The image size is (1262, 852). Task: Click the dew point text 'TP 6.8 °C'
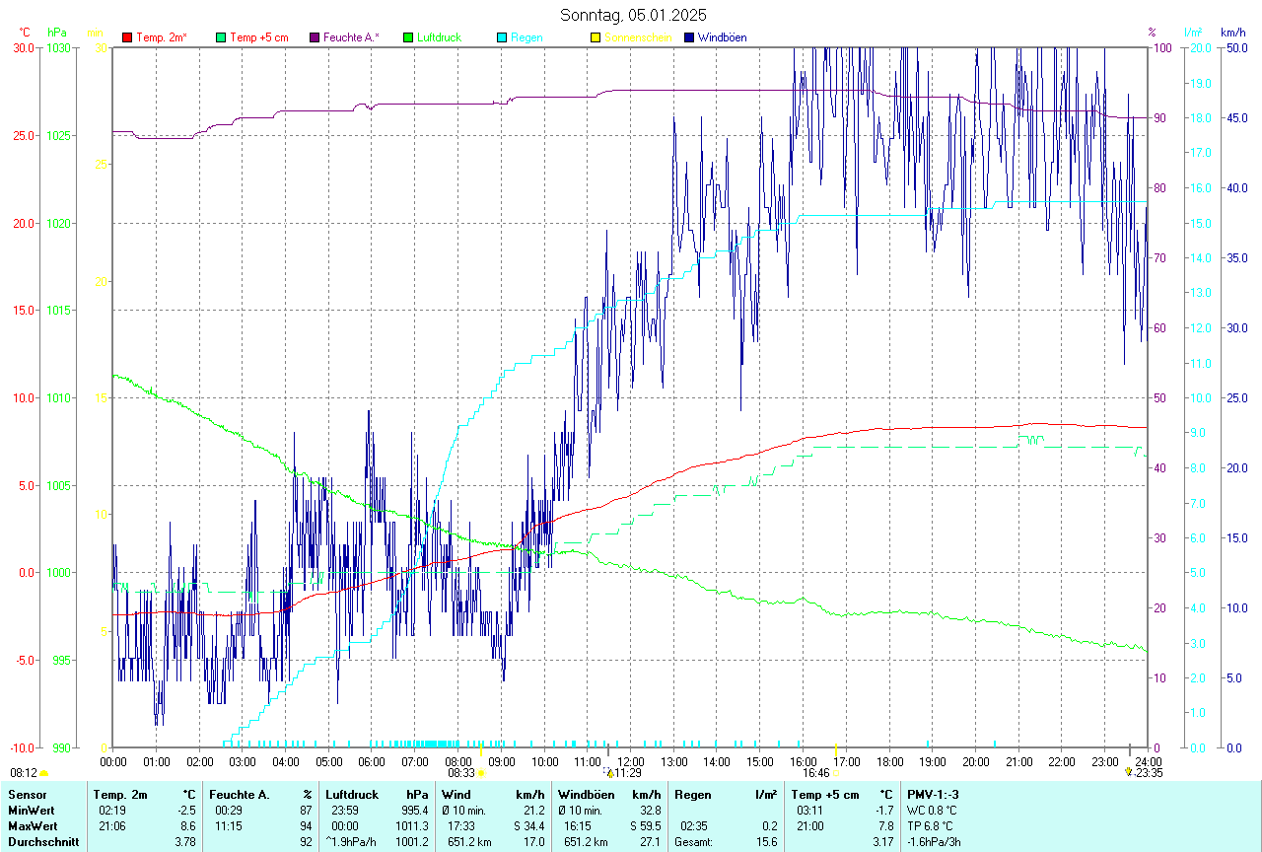[x=931, y=826]
